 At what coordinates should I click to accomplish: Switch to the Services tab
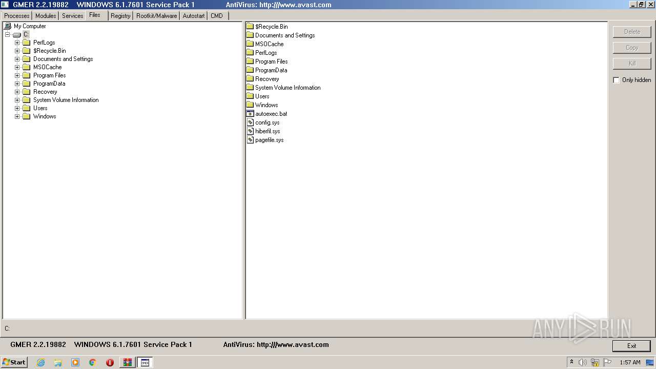(72, 16)
